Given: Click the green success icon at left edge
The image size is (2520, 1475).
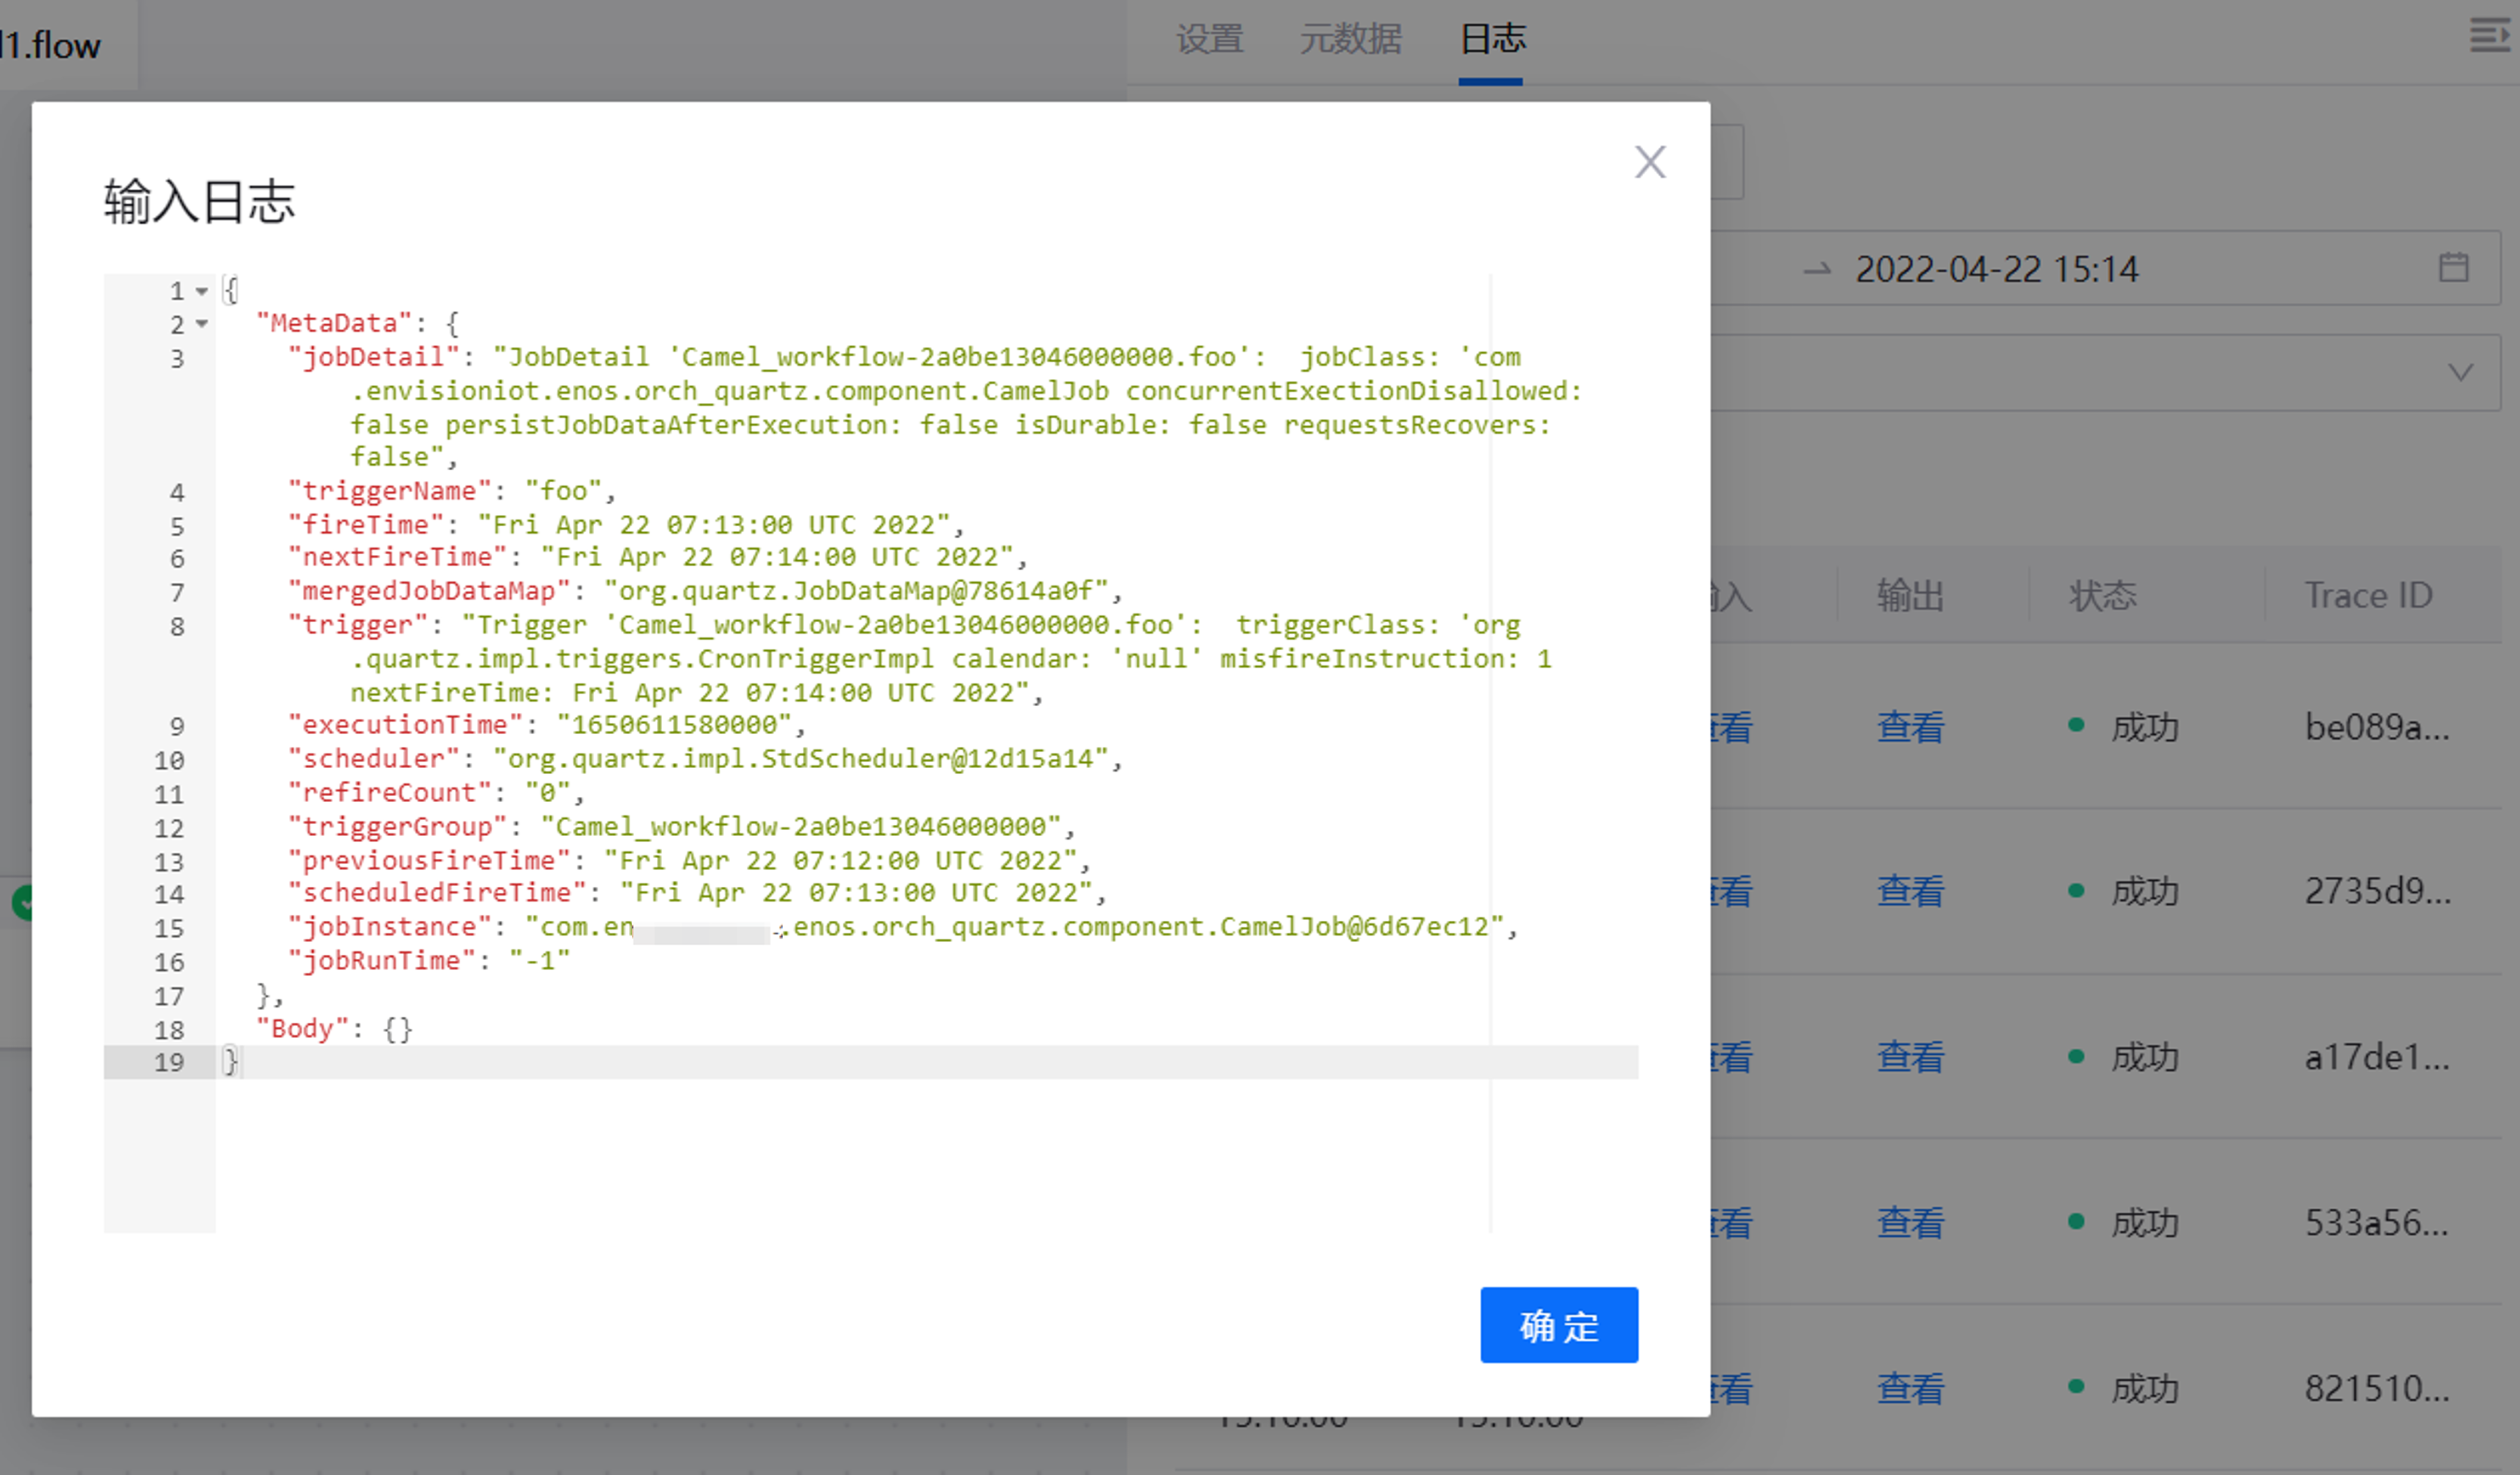Looking at the screenshot, I should [22, 902].
